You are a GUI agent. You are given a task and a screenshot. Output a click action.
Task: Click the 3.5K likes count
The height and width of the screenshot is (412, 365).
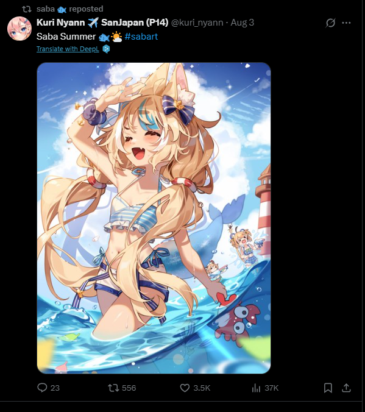[202, 388]
